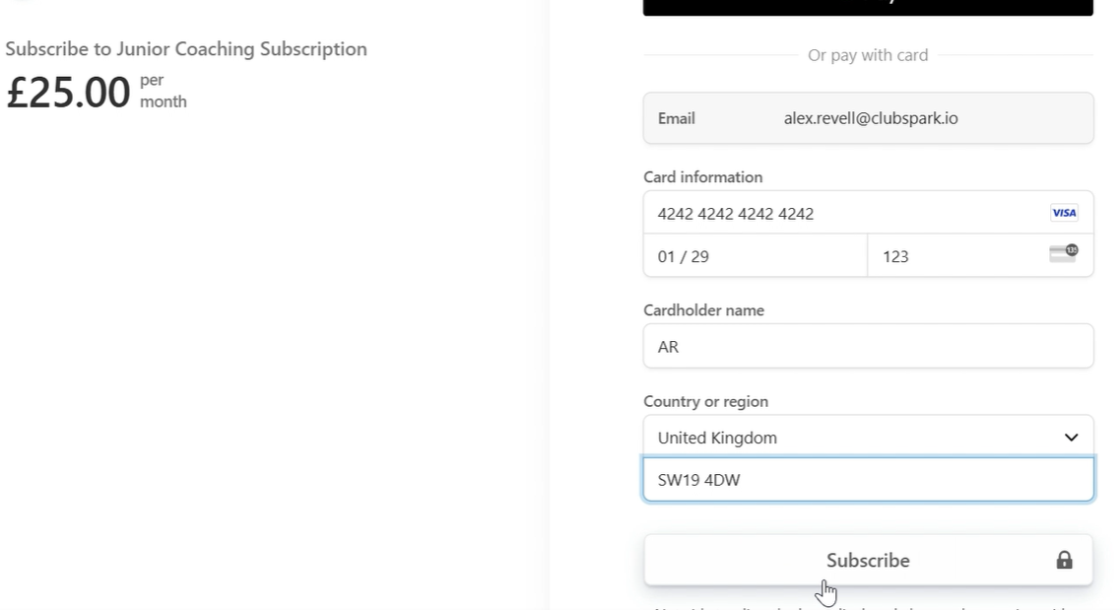Expand the country dropdown chevron arrow
1120x610 pixels.
point(1071,438)
